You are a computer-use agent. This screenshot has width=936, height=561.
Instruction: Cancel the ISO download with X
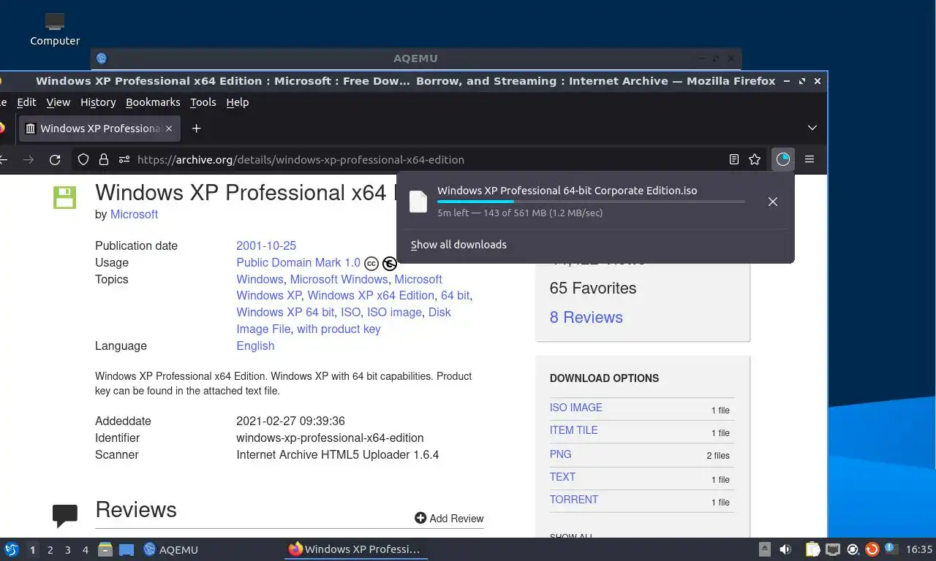(772, 202)
